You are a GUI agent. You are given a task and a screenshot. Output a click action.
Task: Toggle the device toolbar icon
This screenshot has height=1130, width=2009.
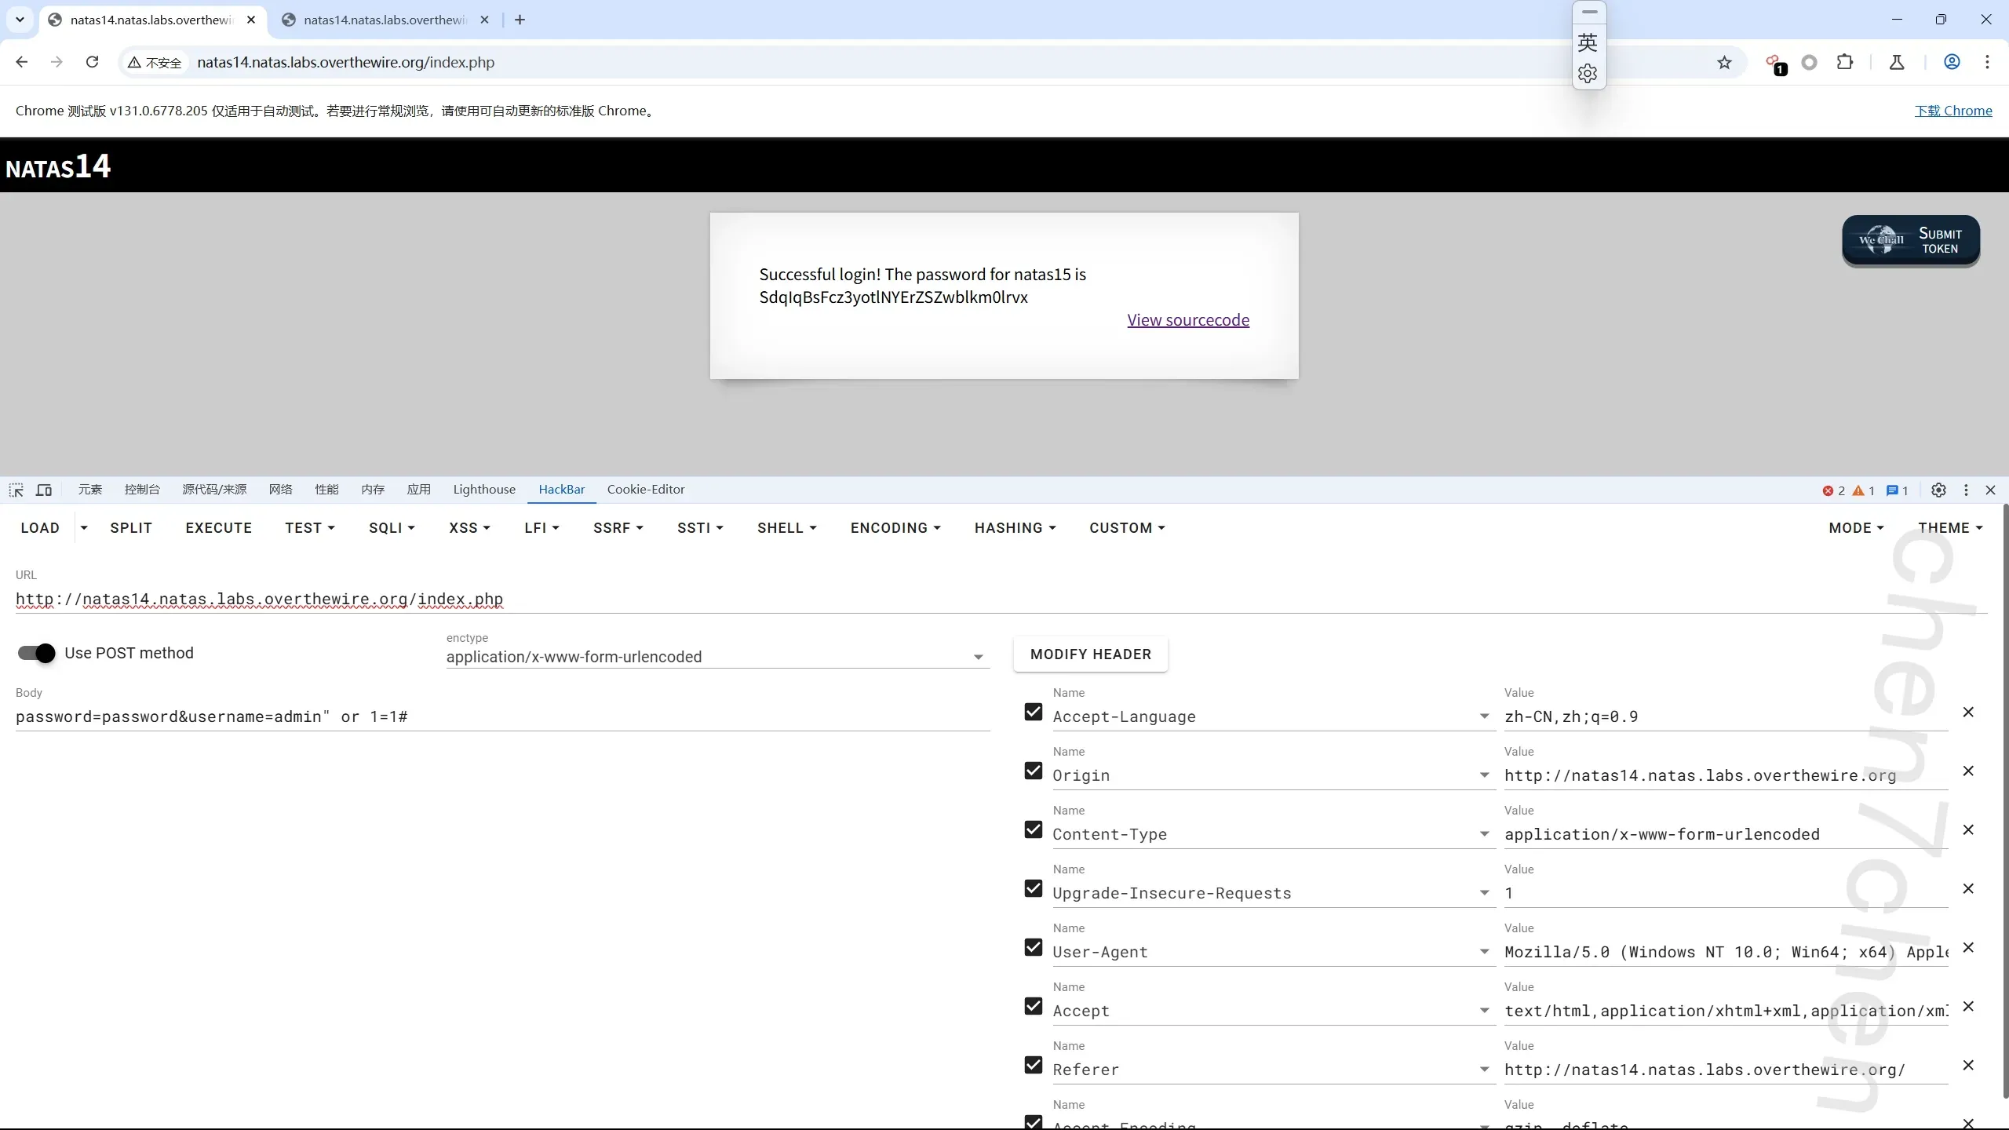pos(44,490)
